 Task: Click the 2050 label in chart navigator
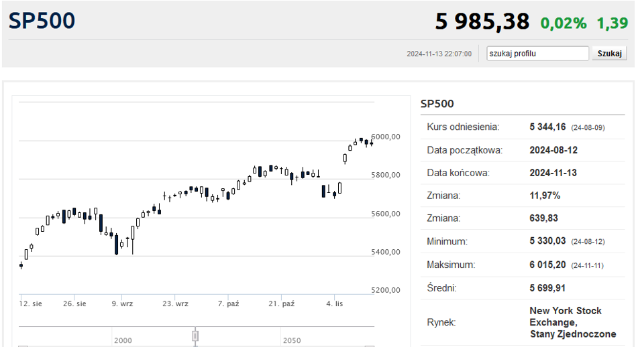click(292, 340)
